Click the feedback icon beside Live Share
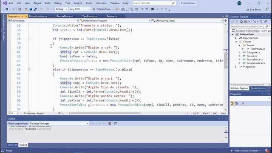The height and width of the screenshot is (153, 272). tap(267, 9)
